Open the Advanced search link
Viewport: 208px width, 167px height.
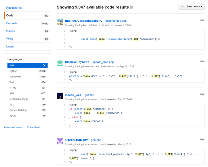(13, 127)
